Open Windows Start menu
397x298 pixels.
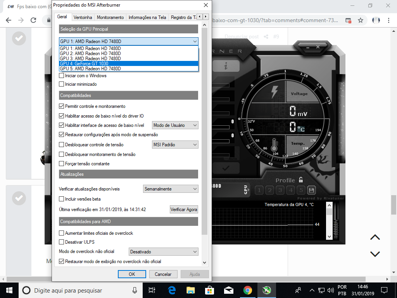pyautogui.click(x=9, y=290)
